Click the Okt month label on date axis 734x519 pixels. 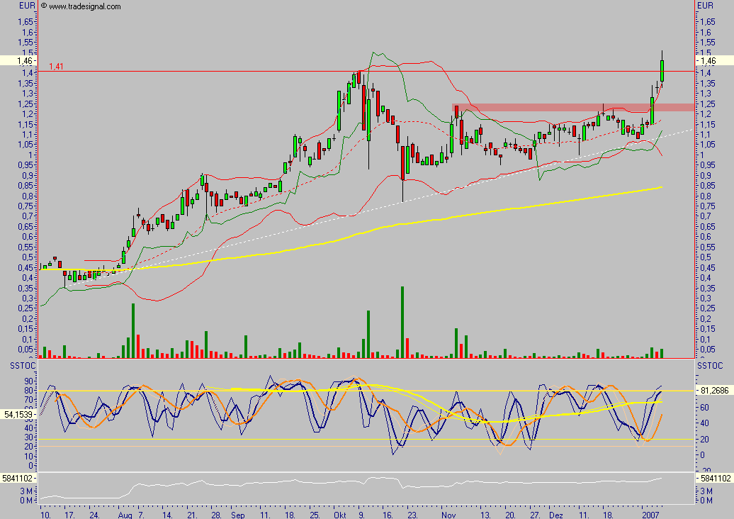[340, 515]
